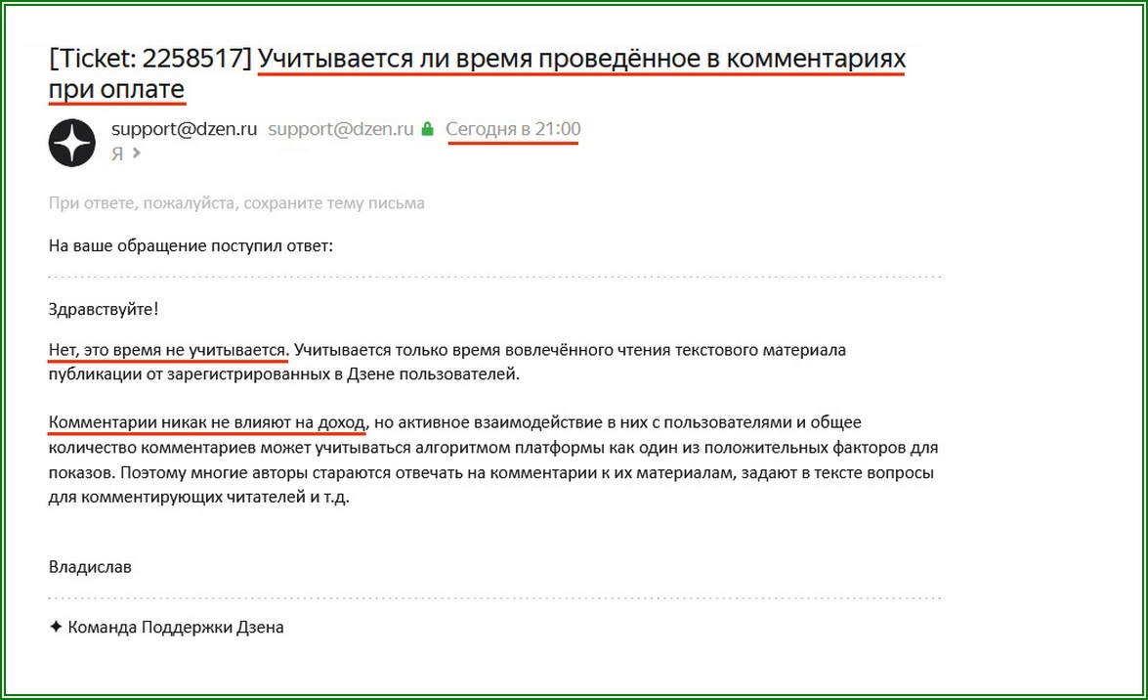
Task: Open the timestamp Сегодня в 21:00
Action: coord(512,128)
